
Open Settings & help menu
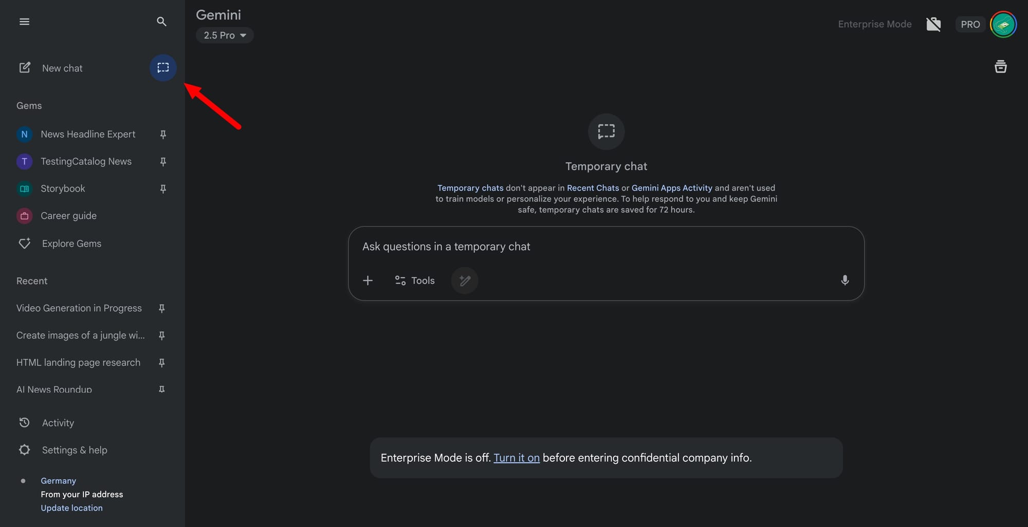coord(75,450)
